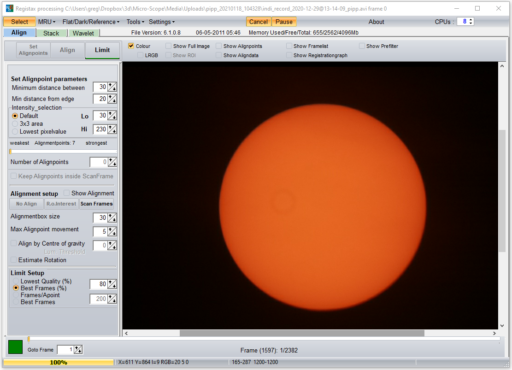Adjust Number of Alignpoints spinner arrows
The height and width of the screenshot is (370, 512).
pos(112,162)
